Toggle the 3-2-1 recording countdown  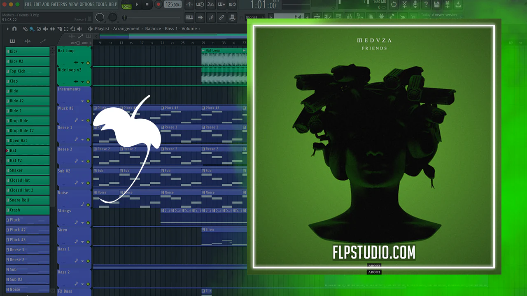pyautogui.click(x=210, y=5)
